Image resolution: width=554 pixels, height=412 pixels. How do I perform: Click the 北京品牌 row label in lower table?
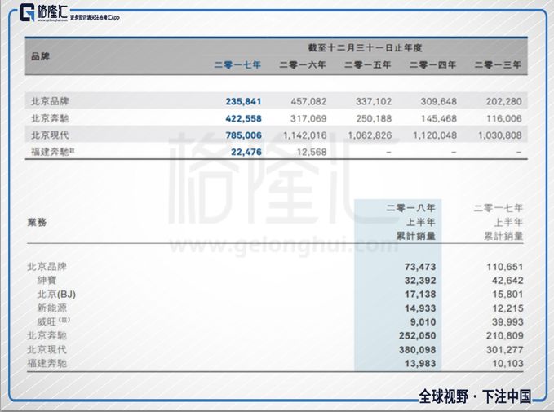point(47,267)
